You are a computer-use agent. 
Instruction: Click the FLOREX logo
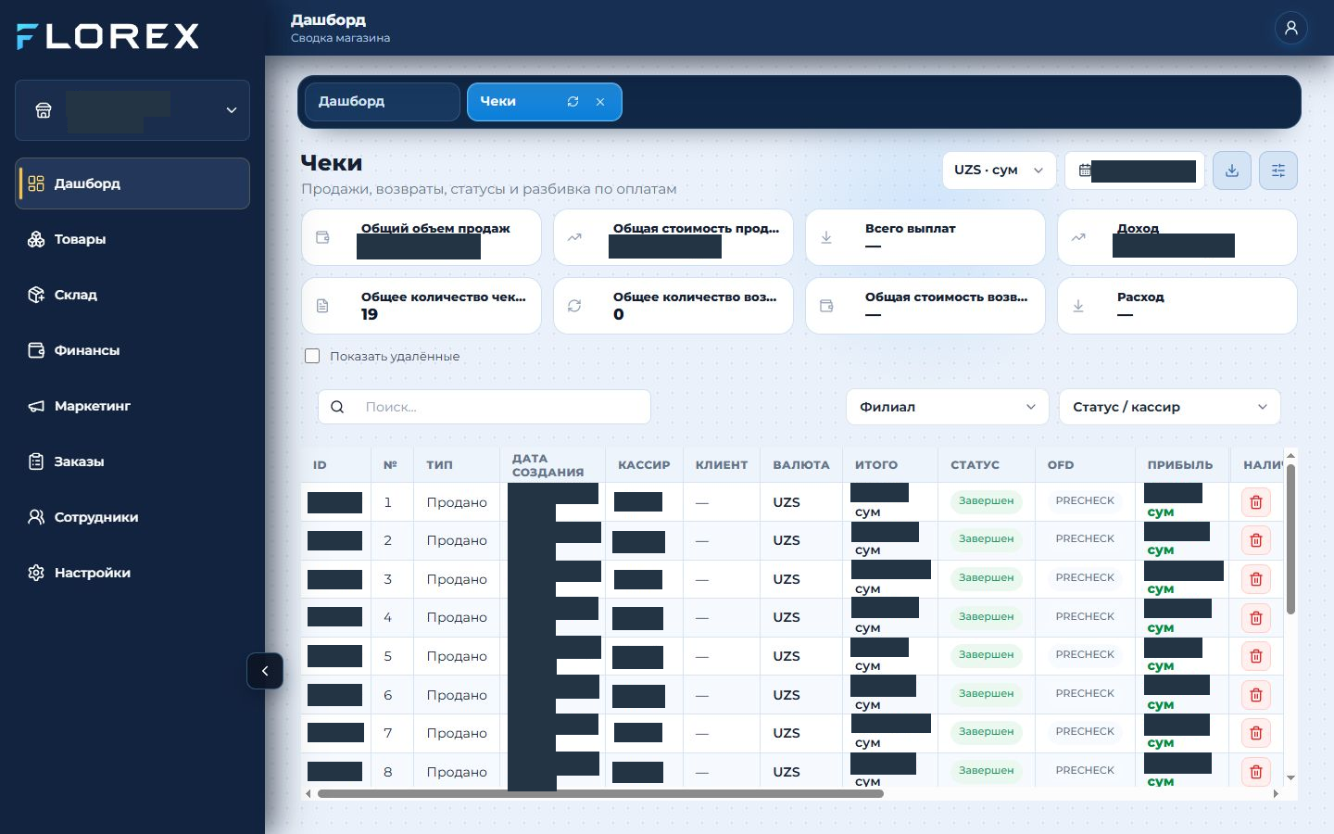click(x=108, y=36)
